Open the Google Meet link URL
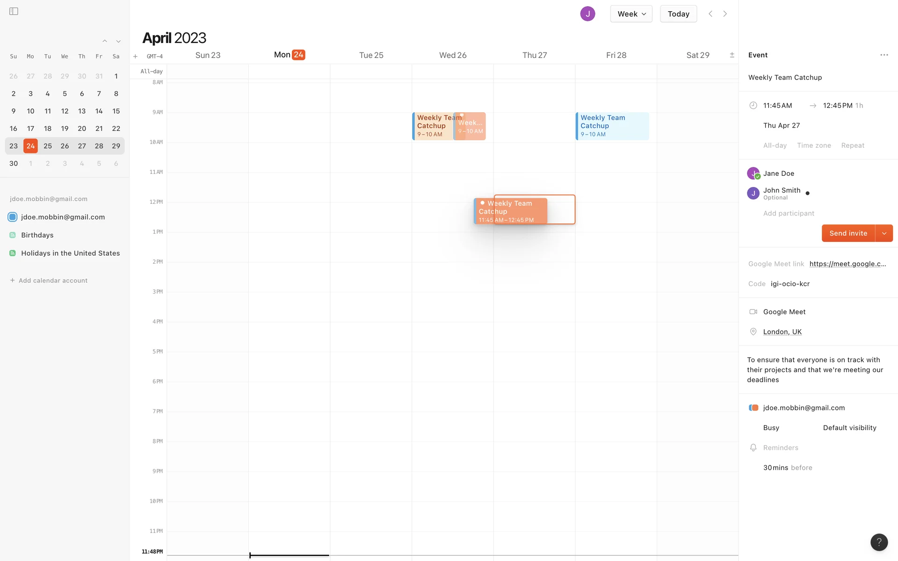 click(847, 264)
